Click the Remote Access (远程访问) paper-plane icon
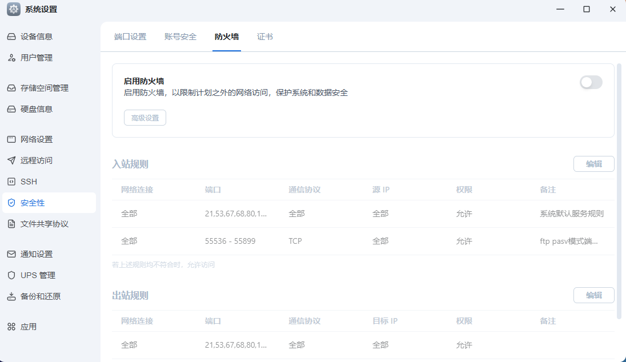The image size is (626, 362). pos(11,160)
